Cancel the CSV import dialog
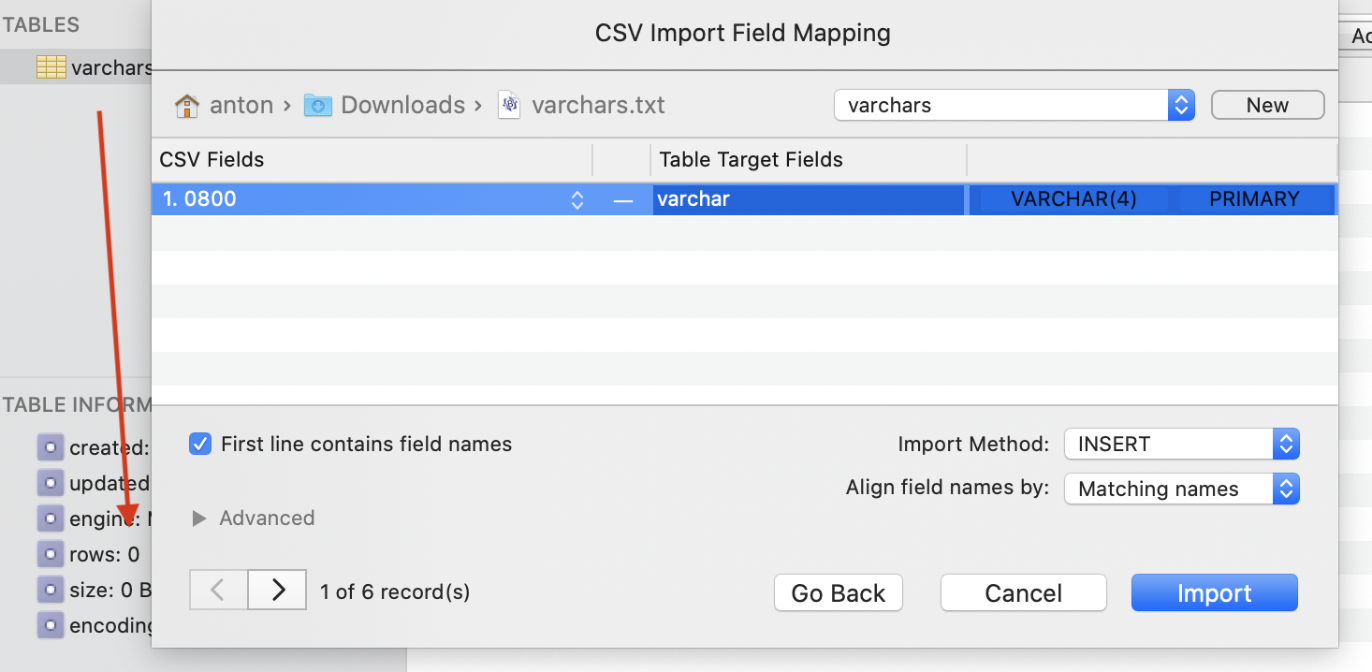1372x672 pixels. click(1023, 592)
